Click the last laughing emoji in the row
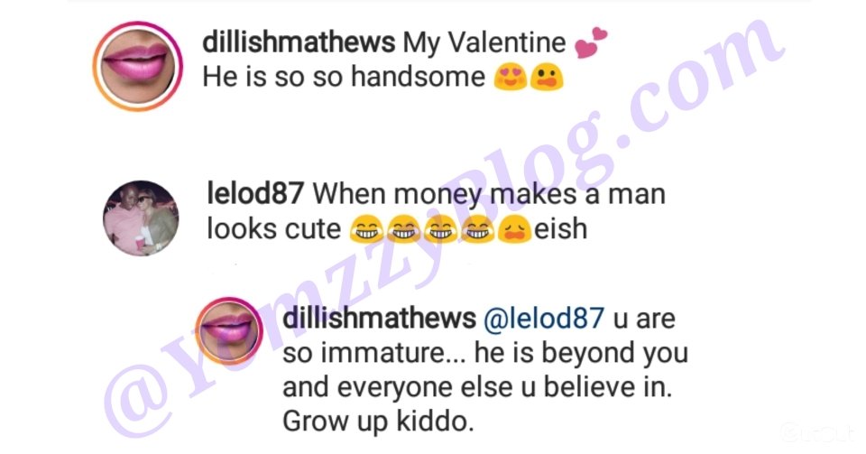 click(478, 229)
